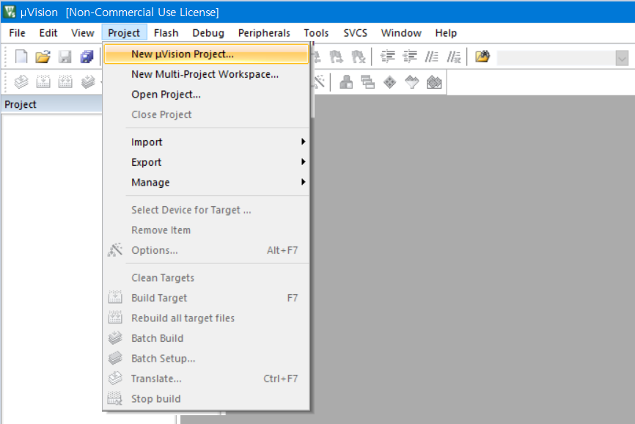Open the Tools menu
The image size is (635, 424).
pos(316,33)
